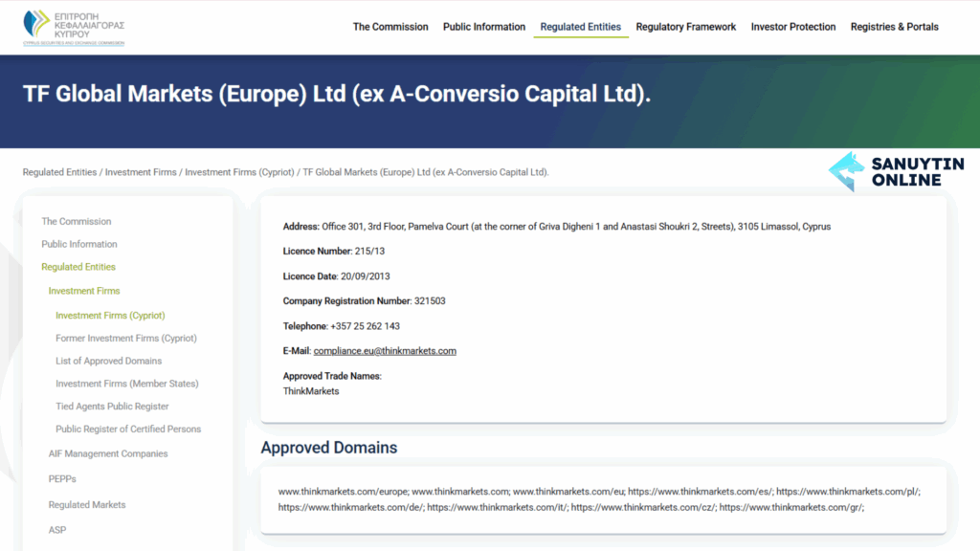Click the CySEC logo in header
This screenshot has height=551, width=980.
(x=74, y=28)
